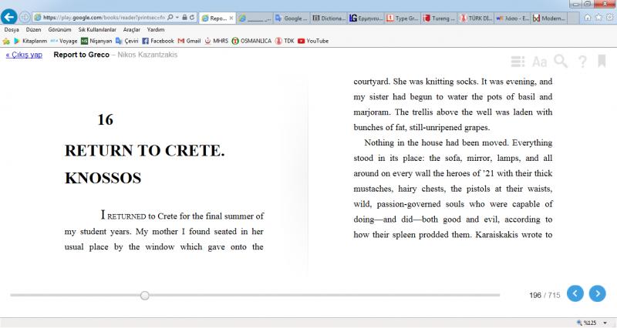The width and height of the screenshot is (617, 328).
Task: Open the Dosya menu
Action: pos(12,29)
